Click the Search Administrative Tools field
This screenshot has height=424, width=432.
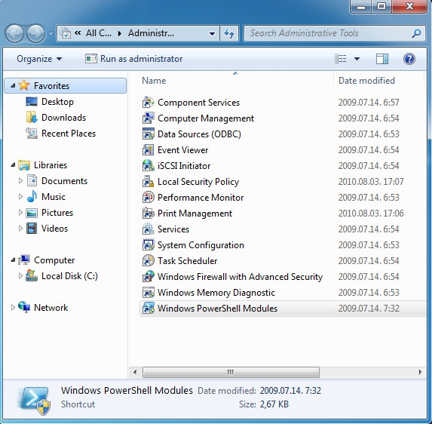click(329, 33)
